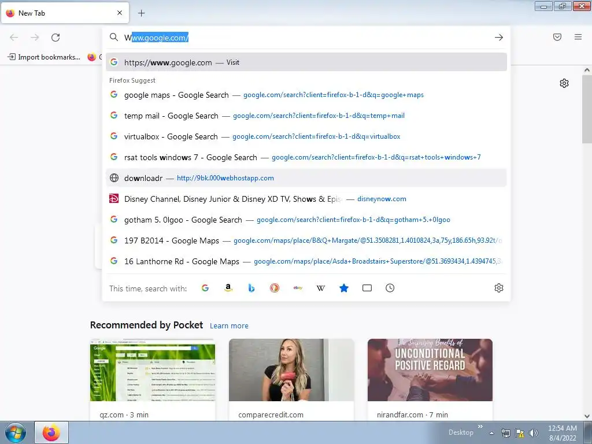Open search settings gear in dropdown

click(499, 288)
